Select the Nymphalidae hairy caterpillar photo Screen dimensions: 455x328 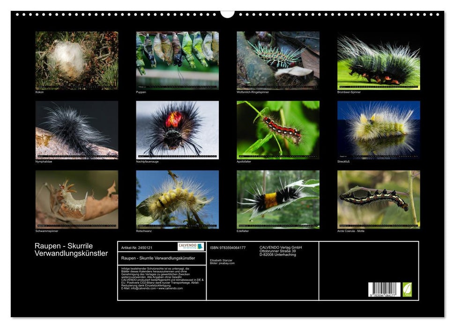77,130
